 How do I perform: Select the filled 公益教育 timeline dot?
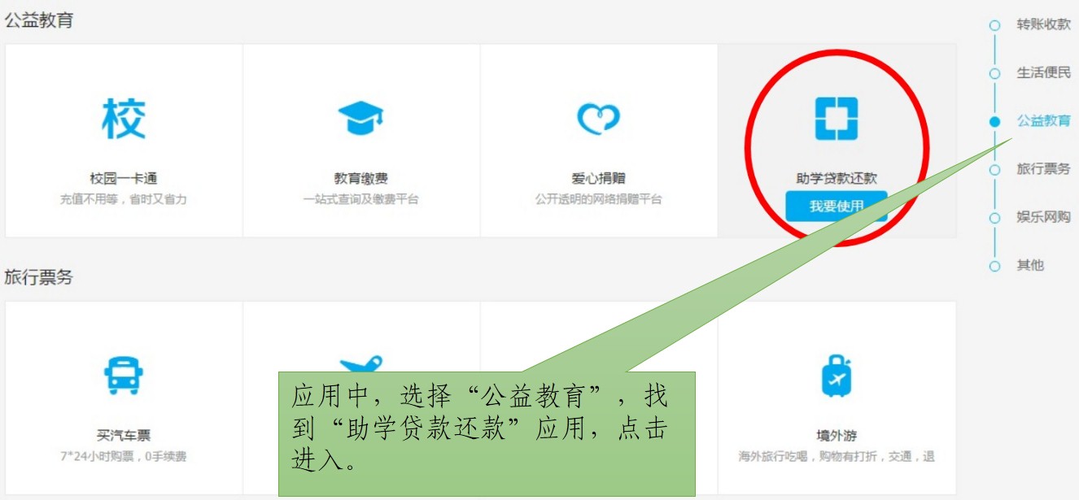pos(994,122)
